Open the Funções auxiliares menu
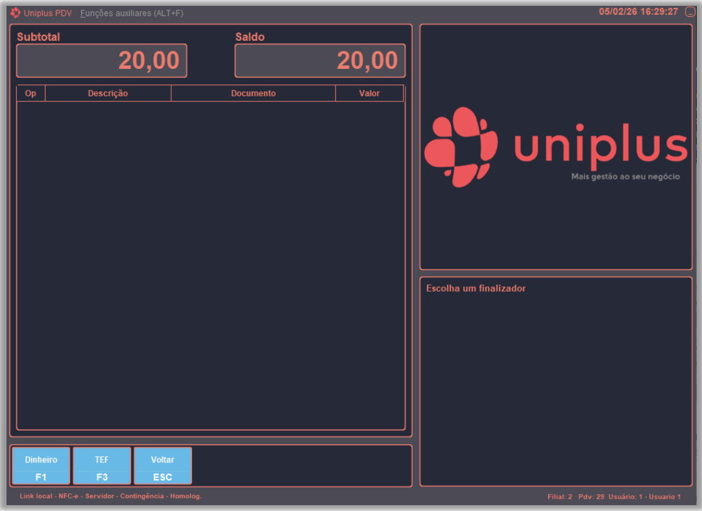The image size is (702, 511). click(132, 13)
